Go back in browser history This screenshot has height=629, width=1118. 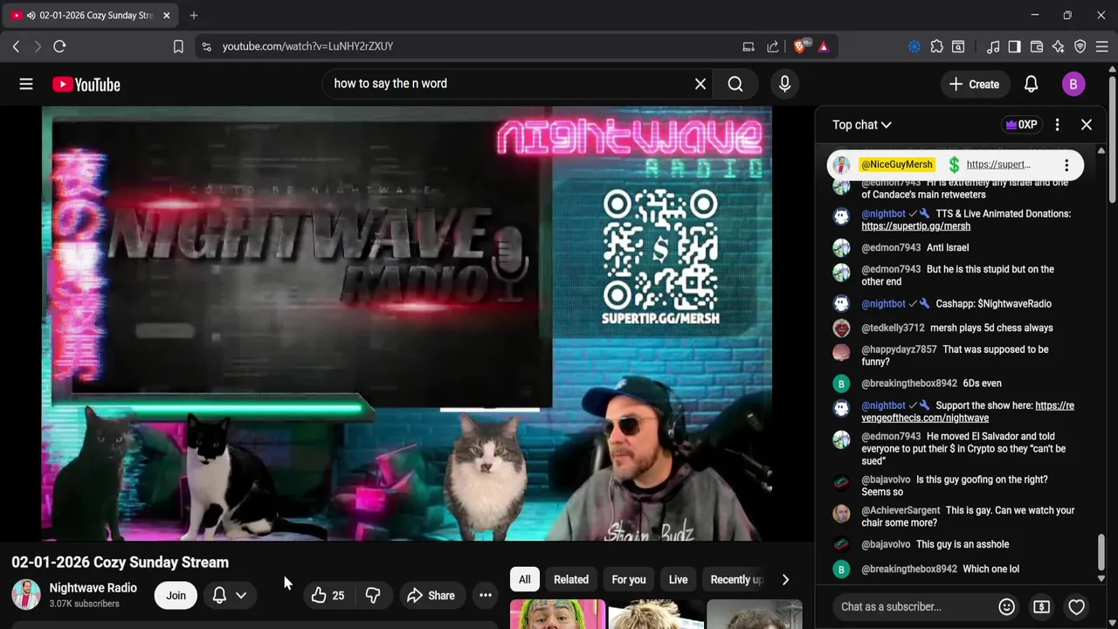point(16,46)
